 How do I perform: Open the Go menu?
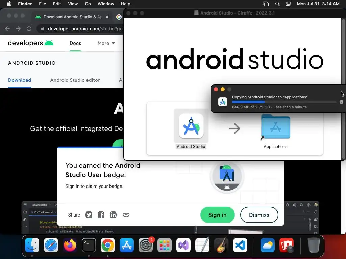pos(88,4)
